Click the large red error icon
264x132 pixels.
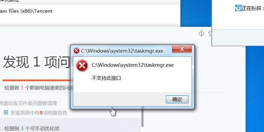point(82,66)
